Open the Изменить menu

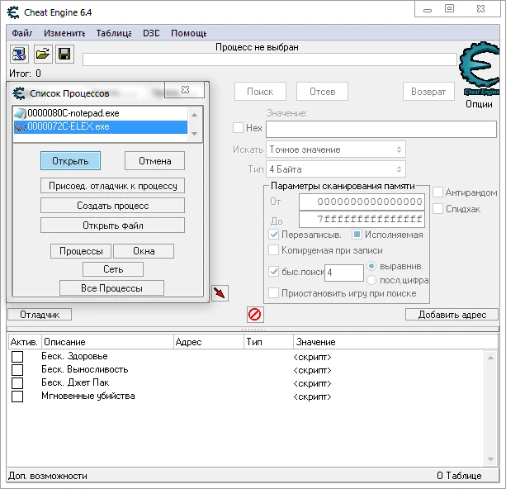point(64,33)
